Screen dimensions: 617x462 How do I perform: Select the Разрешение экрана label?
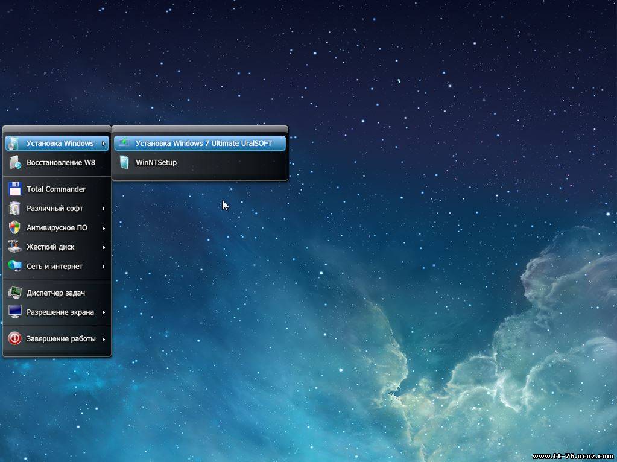(x=60, y=312)
